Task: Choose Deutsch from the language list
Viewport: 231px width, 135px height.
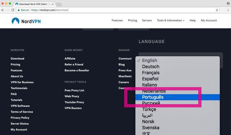Action: (177, 67)
